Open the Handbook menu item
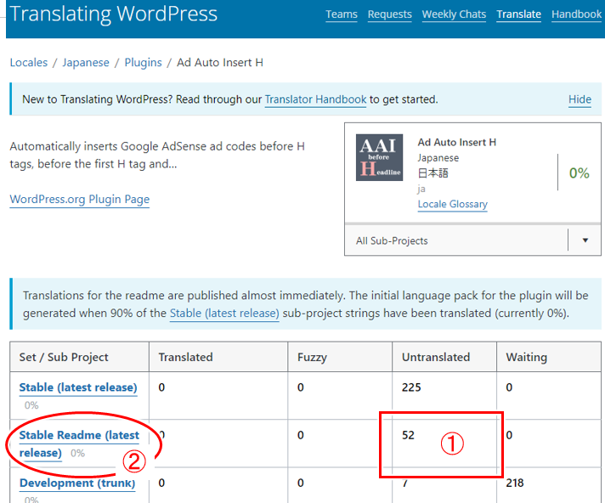605x503 pixels. point(576,14)
